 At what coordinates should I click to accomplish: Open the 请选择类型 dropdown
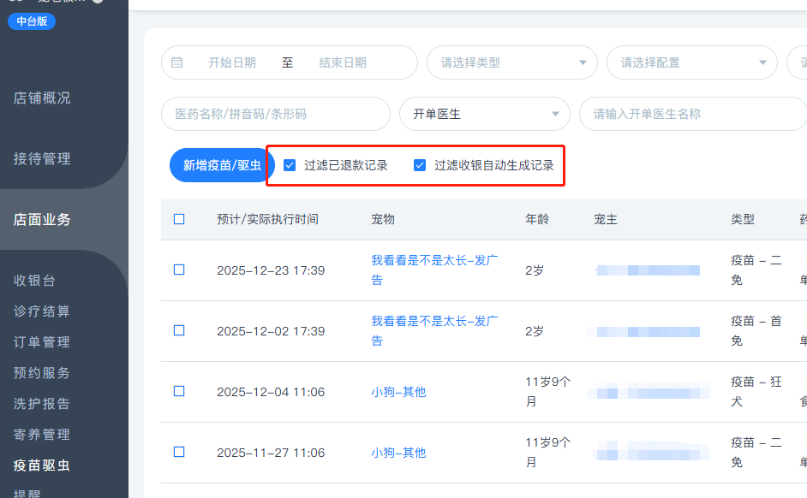[511, 62]
